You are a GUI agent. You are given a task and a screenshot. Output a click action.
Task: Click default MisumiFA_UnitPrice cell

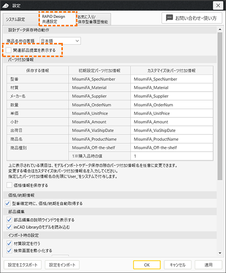click(99, 113)
